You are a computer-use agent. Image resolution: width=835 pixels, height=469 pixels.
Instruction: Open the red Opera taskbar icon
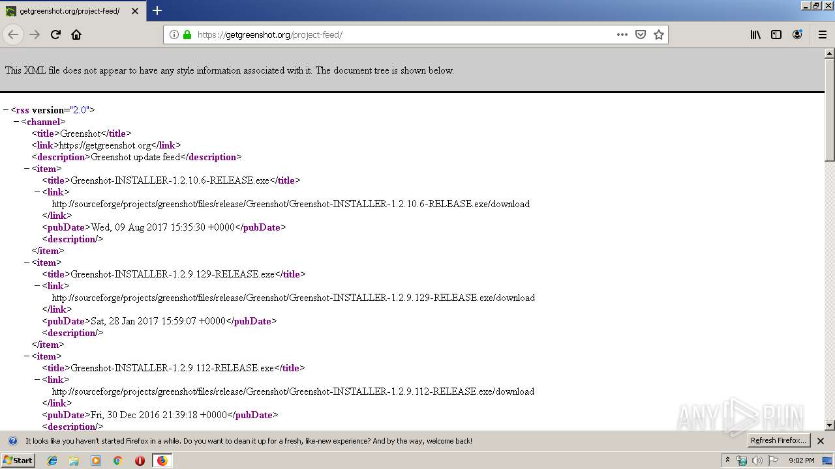tap(140, 461)
